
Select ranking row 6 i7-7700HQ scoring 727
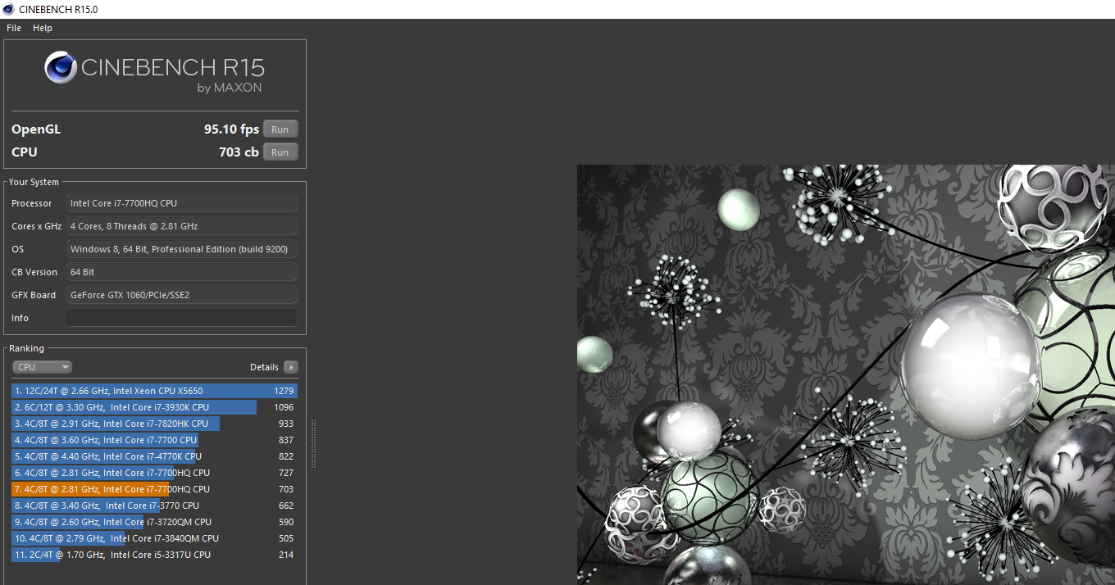pos(154,473)
